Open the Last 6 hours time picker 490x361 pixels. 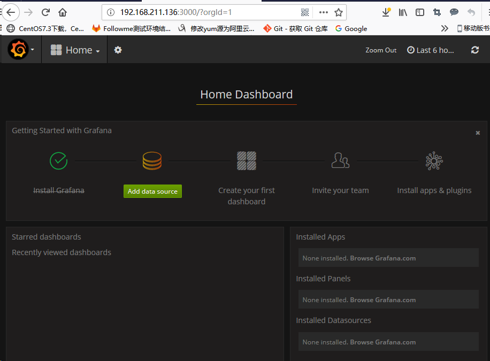point(430,50)
